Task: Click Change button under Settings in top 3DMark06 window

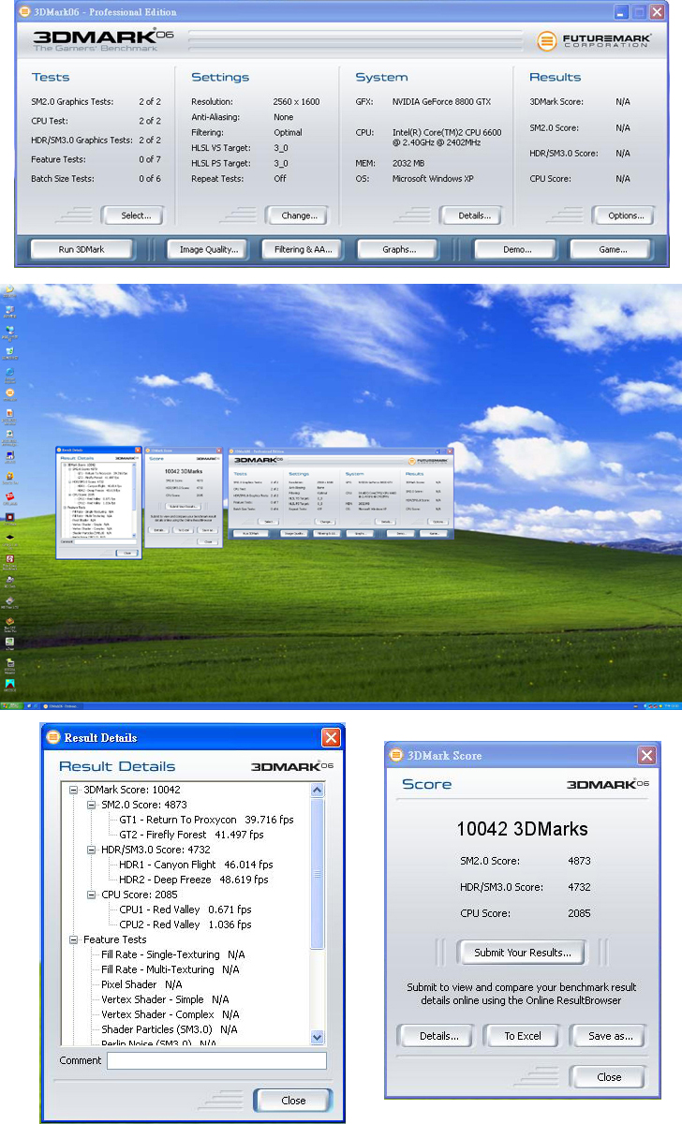Action: (x=299, y=215)
